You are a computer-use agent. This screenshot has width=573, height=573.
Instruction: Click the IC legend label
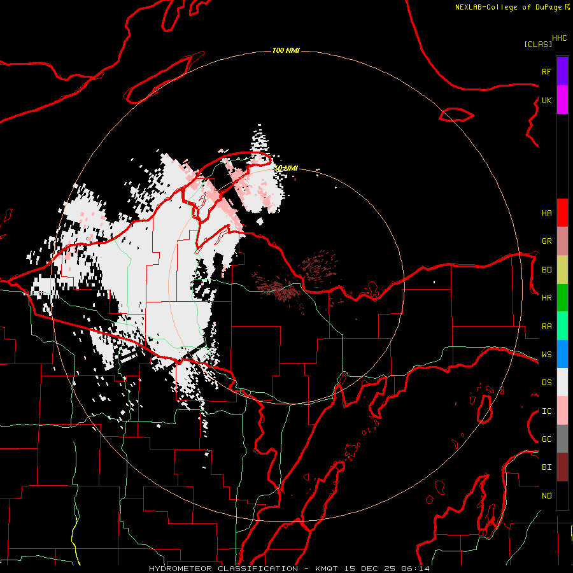[546, 411]
